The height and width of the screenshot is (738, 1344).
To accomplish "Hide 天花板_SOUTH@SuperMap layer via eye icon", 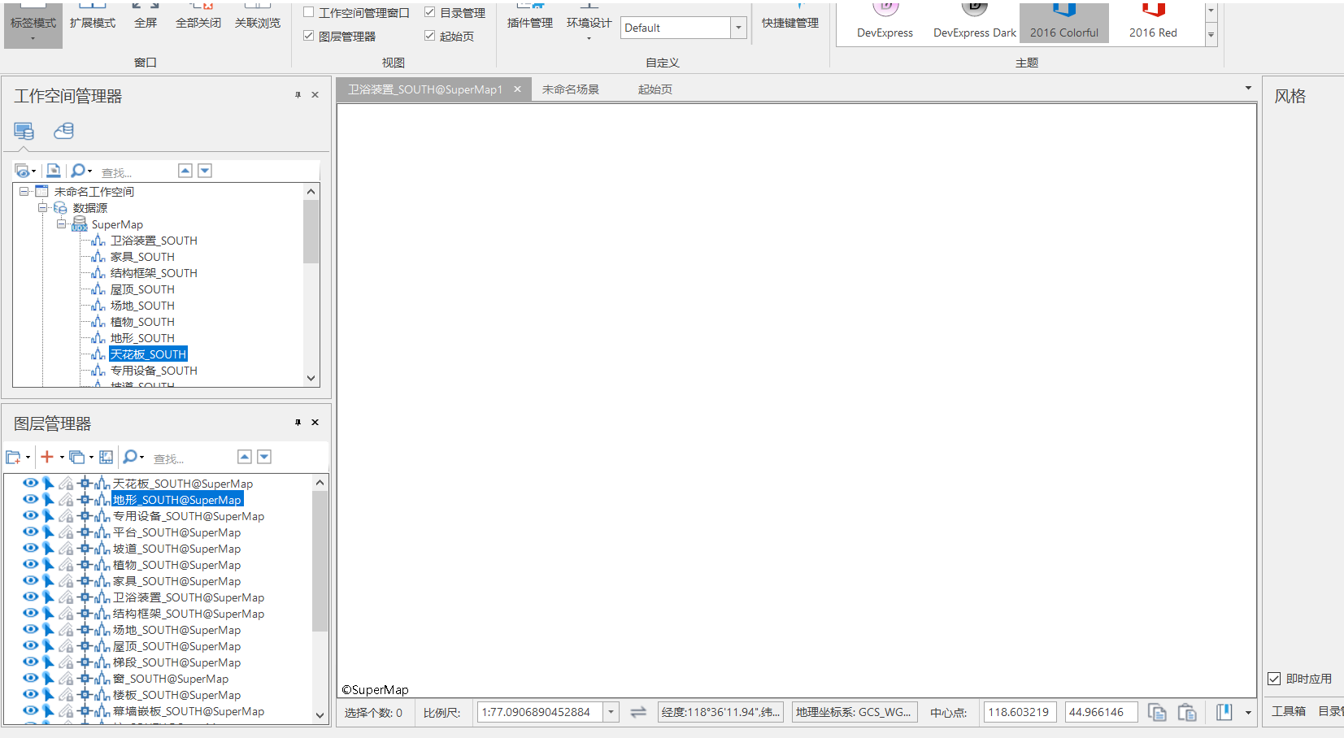I will pos(30,483).
